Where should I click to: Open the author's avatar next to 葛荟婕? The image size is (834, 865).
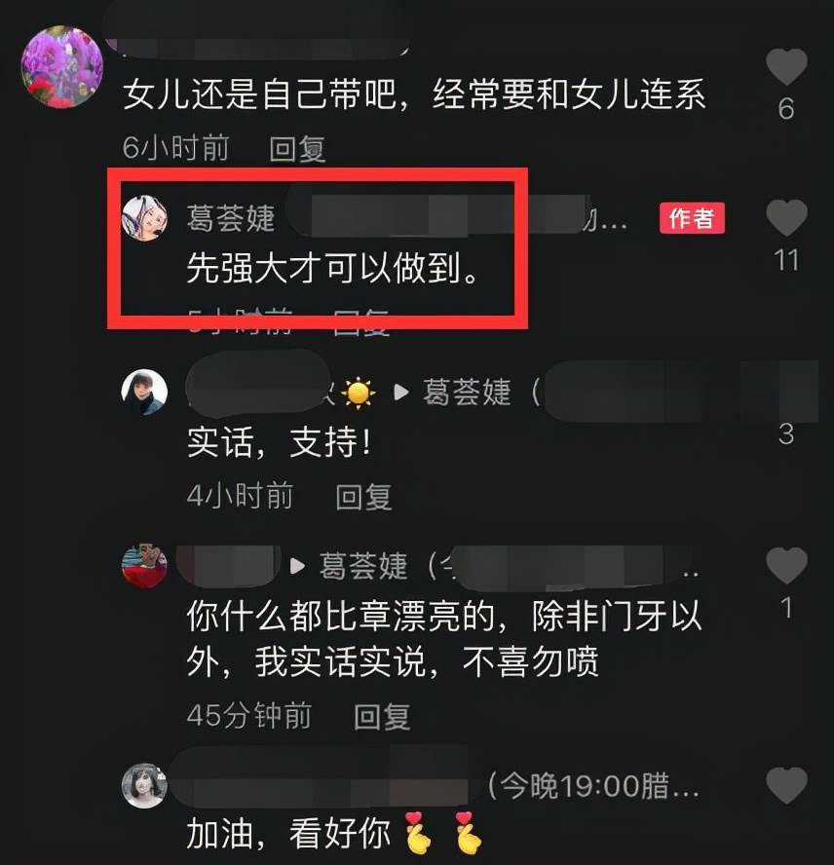(144, 218)
